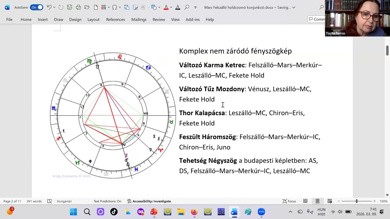390x219 pixels.
Task: Click the scrollbar down arrow
Action: coord(388,195)
